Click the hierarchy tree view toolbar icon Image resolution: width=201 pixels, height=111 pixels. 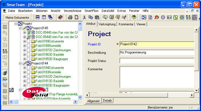click(188, 17)
